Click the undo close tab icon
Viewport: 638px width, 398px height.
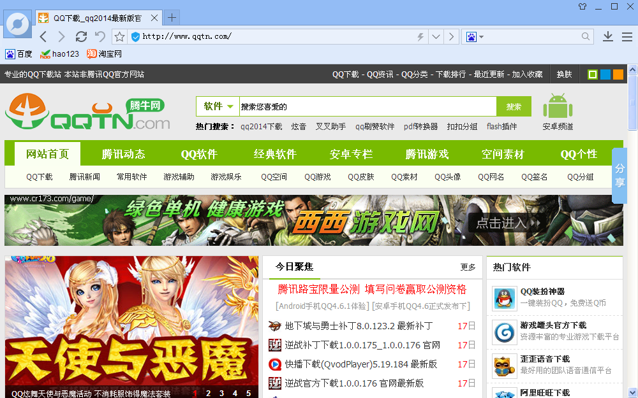[100, 36]
